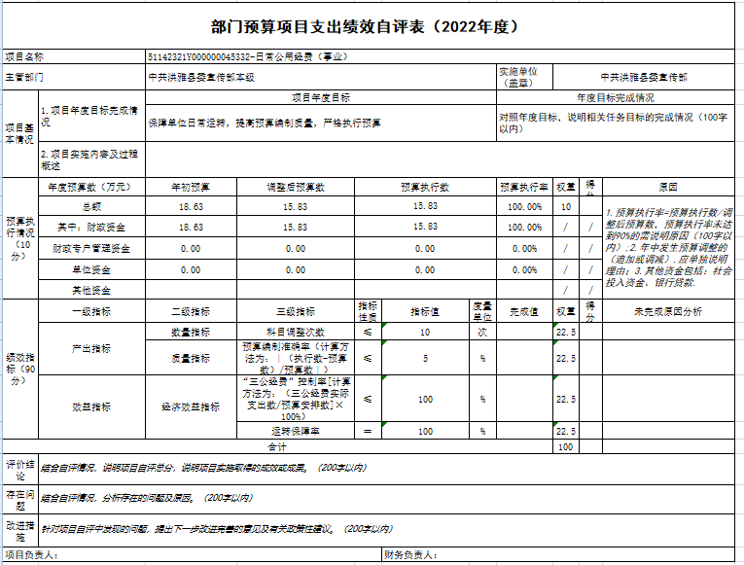Click the 其他资金 row label

pyautogui.click(x=91, y=290)
